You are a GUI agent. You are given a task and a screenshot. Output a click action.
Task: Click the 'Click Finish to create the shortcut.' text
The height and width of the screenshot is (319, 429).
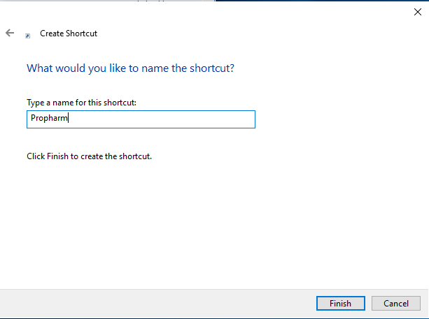pyautogui.click(x=89, y=156)
